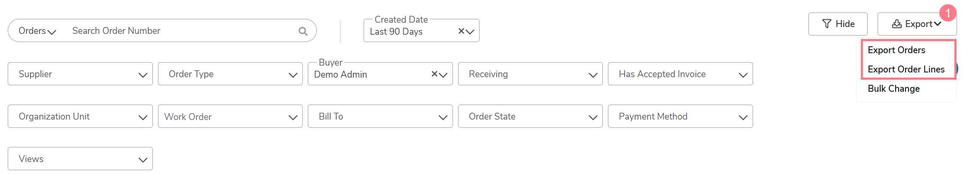This screenshot has width=969, height=174.
Task: Open the Export dropdown button
Action: [x=917, y=24]
